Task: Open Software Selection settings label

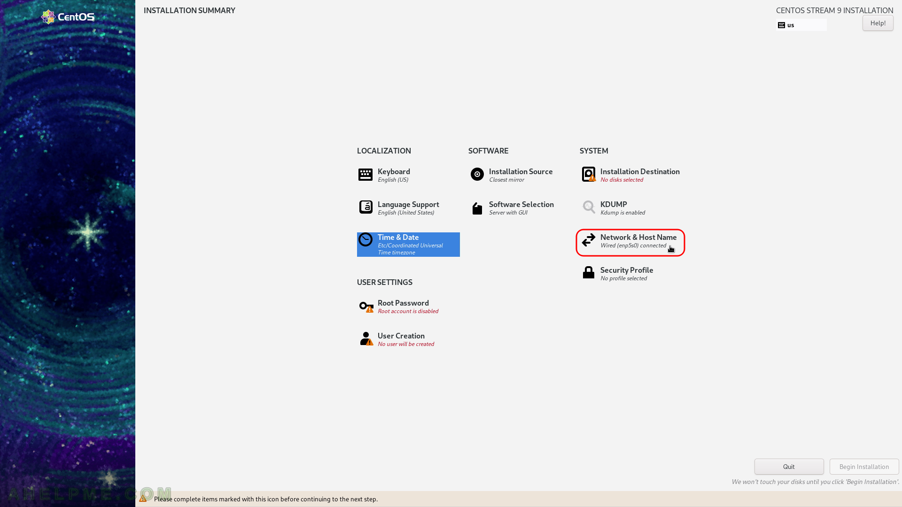Action: 521,205
